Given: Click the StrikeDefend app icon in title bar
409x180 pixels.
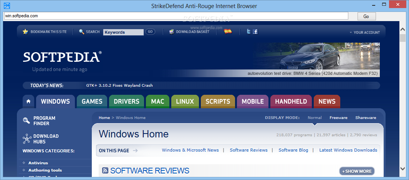Looking at the screenshot, I should pyautogui.click(x=7, y=5).
